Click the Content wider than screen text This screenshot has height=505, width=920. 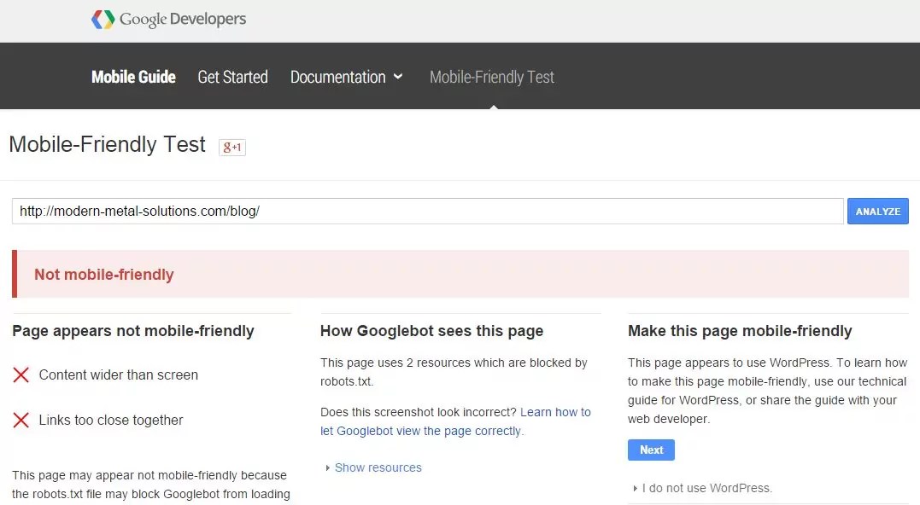[x=119, y=374]
